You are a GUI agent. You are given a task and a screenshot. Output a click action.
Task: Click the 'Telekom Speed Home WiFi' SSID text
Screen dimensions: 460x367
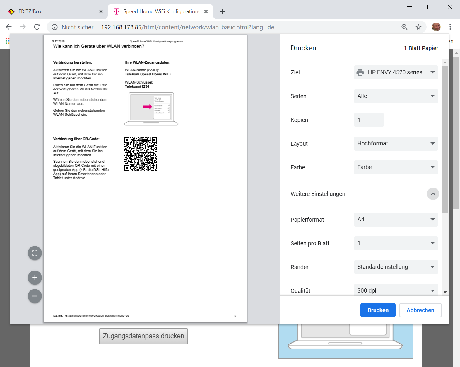(148, 74)
